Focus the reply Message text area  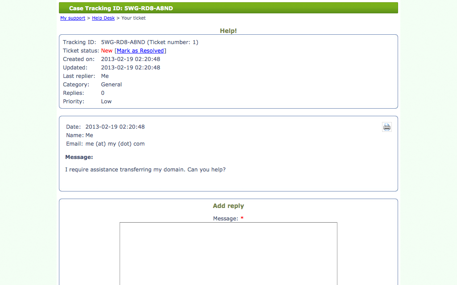pyautogui.click(x=228, y=253)
